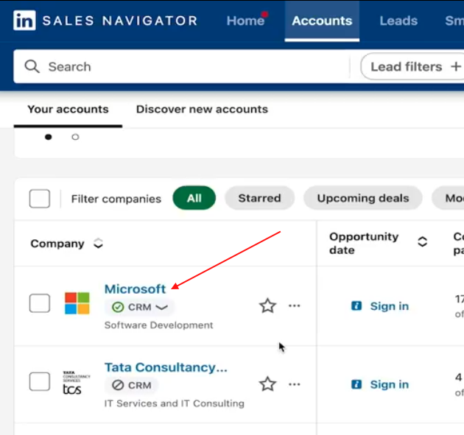
Task: Sort by Opportunity date column arrows
Action: pyautogui.click(x=422, y=242)
